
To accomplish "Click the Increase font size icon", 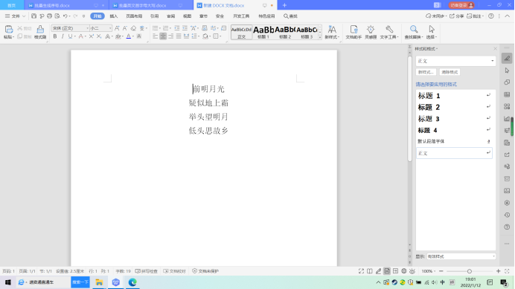I will 117,28.
